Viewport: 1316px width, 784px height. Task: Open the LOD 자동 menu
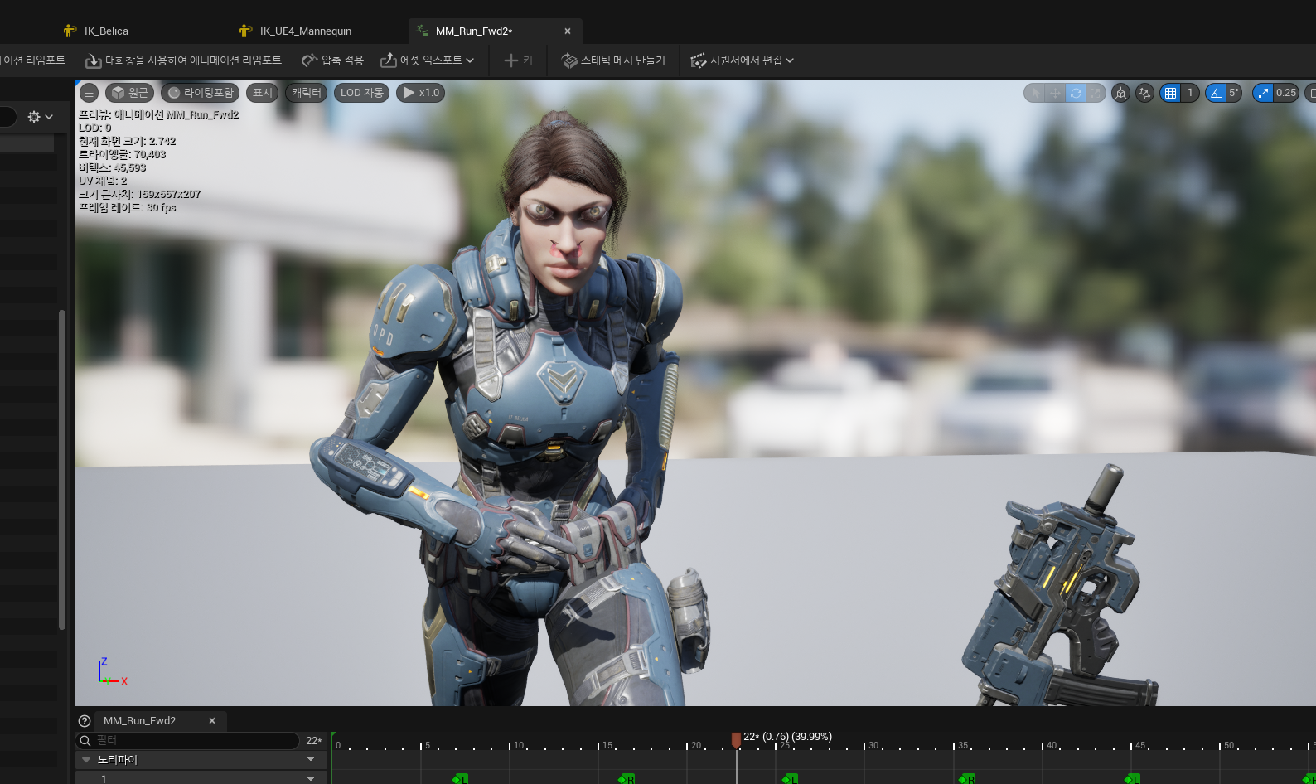coord(361,93)
